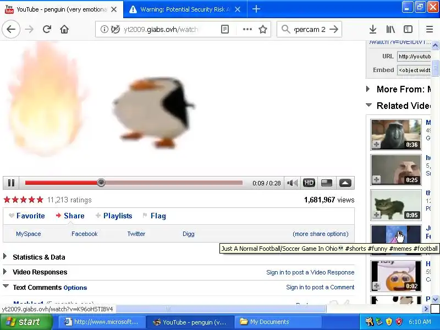Open page actions three-dot menu
This screenshot has width=440, height=330.
247,29
